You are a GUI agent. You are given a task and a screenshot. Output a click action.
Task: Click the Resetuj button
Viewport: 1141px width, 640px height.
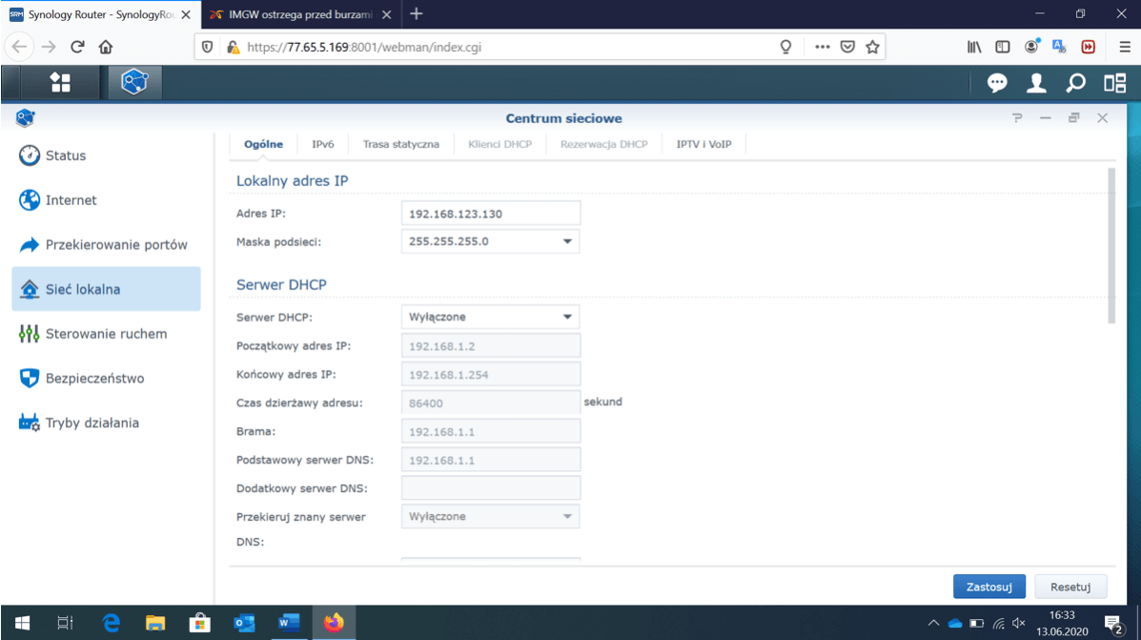coord(1070,587)
